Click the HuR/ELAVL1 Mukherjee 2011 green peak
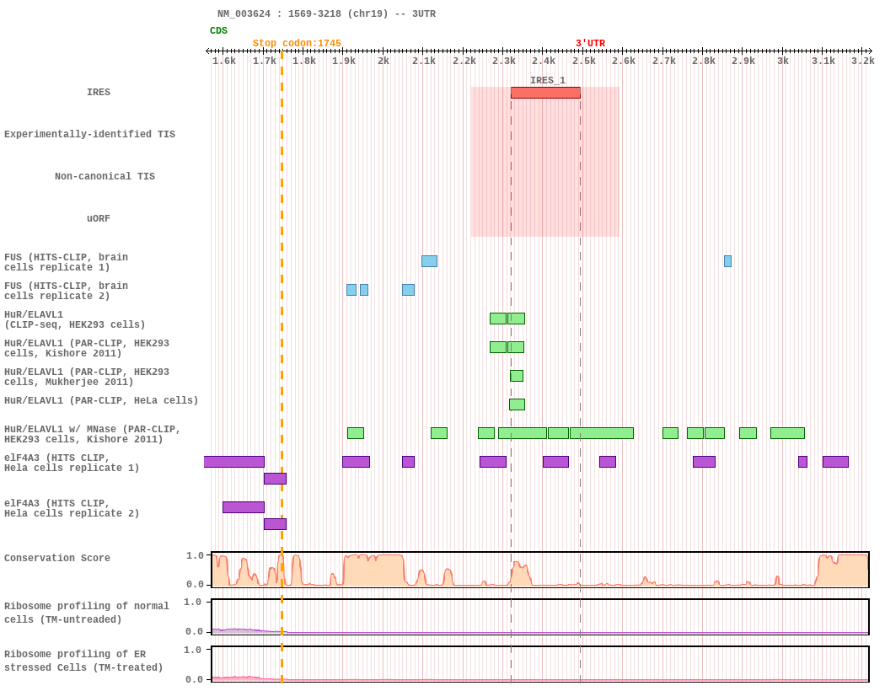The width and height of the screenshot is (885, 691). (517, 376)
